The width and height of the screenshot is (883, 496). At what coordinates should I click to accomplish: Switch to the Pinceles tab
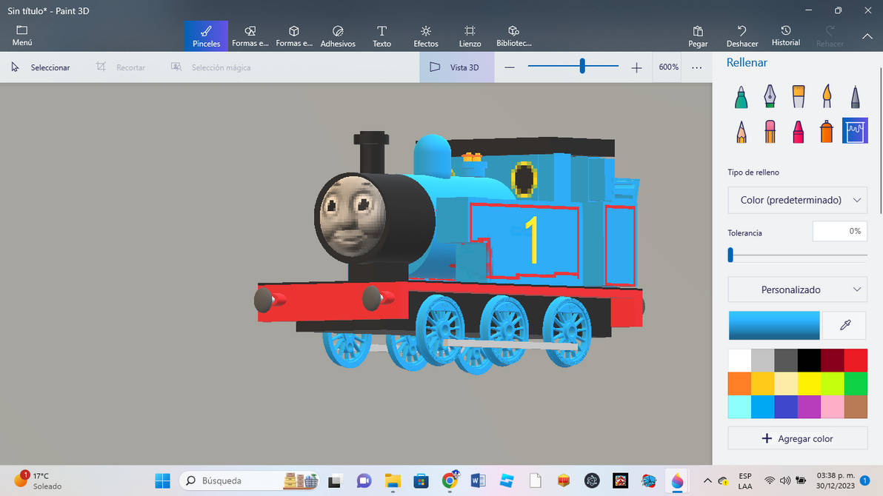[206, 36]
